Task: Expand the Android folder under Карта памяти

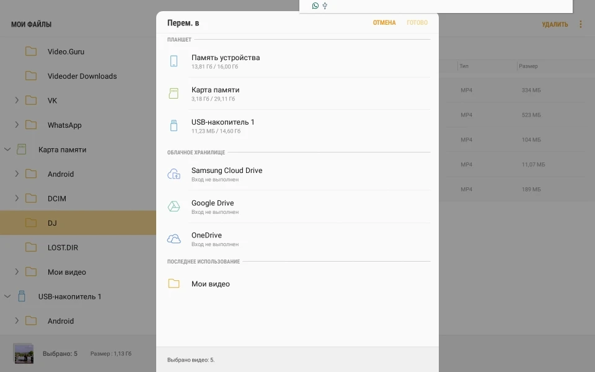Action: (x=17, y=174)
